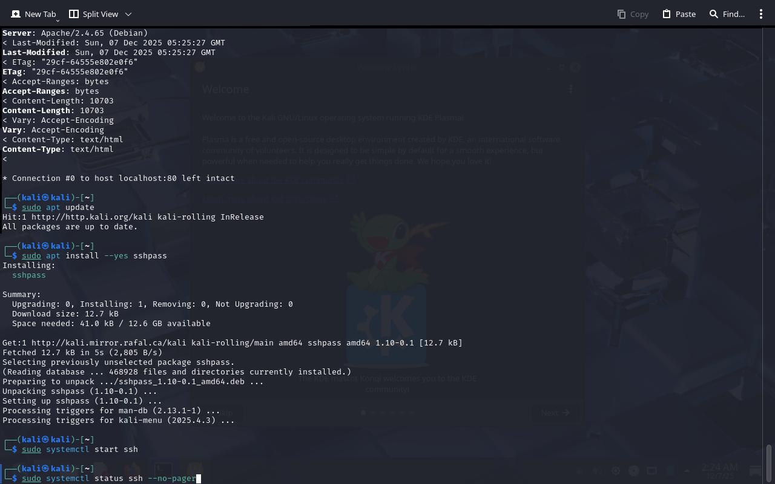The width and height of the screenshot is (775, 484).
Task: Click the 'systemctl start ssh' command
Action: (x=92, y=450)
